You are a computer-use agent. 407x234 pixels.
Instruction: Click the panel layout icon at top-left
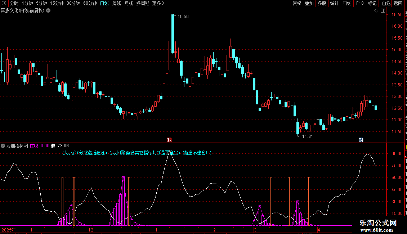coord(4,3)
